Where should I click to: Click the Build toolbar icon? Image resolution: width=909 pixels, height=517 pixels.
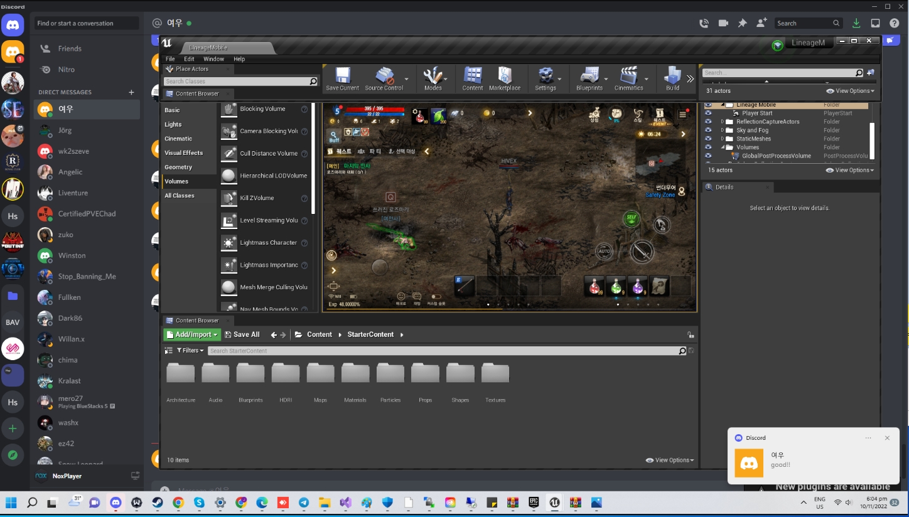[673, 79]
